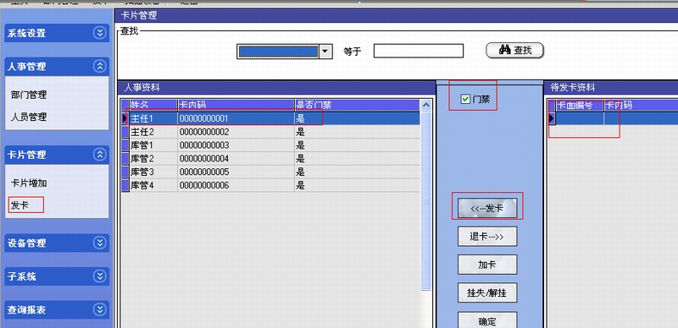The image size is (678, 328).
Task: Select 卡片增加 in the sidebar
Action: [x=29, y=183]
